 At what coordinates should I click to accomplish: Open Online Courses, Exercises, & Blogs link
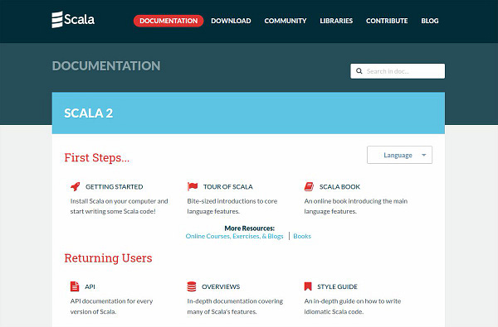[x=234, y=236]
